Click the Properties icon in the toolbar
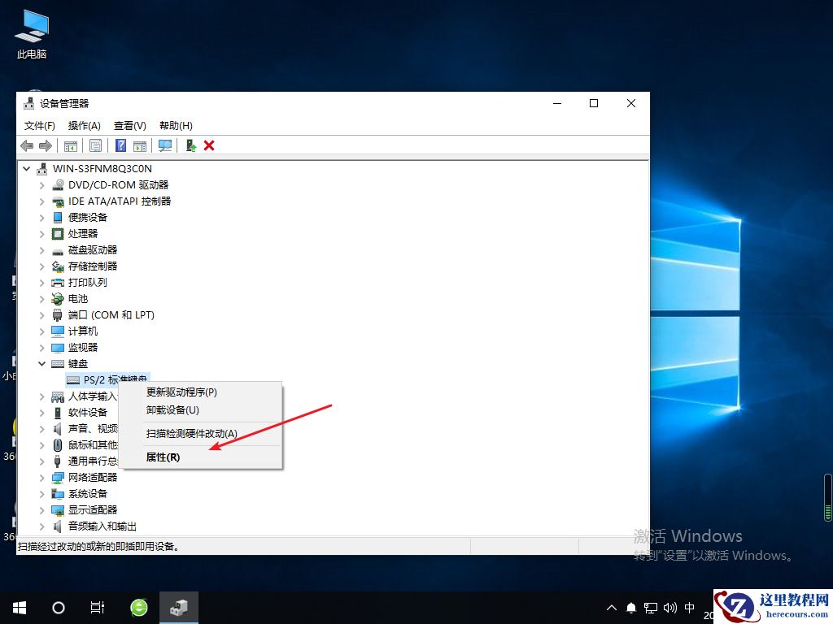This screenshot has width=833, height=624. pyautogui.click(x=95, y=145)
